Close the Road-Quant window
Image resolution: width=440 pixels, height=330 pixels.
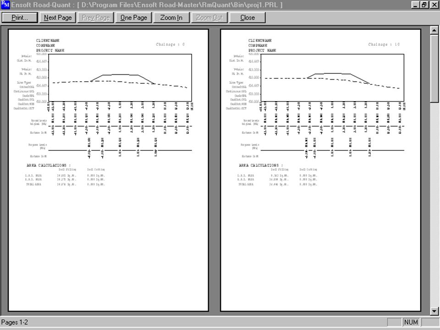point(434,5)
